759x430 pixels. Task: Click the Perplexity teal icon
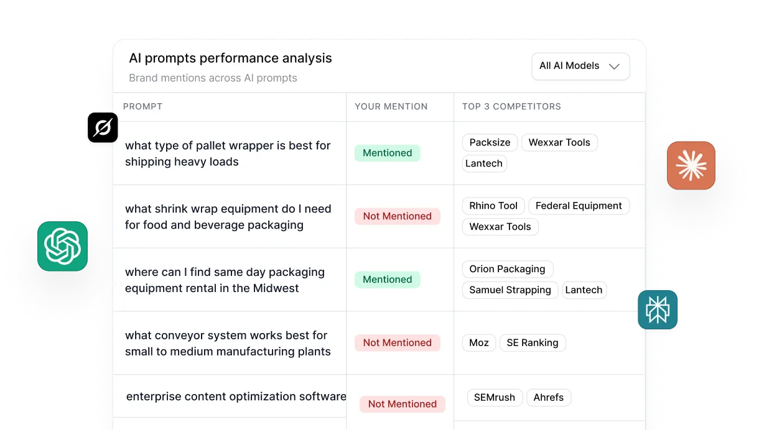658,309
